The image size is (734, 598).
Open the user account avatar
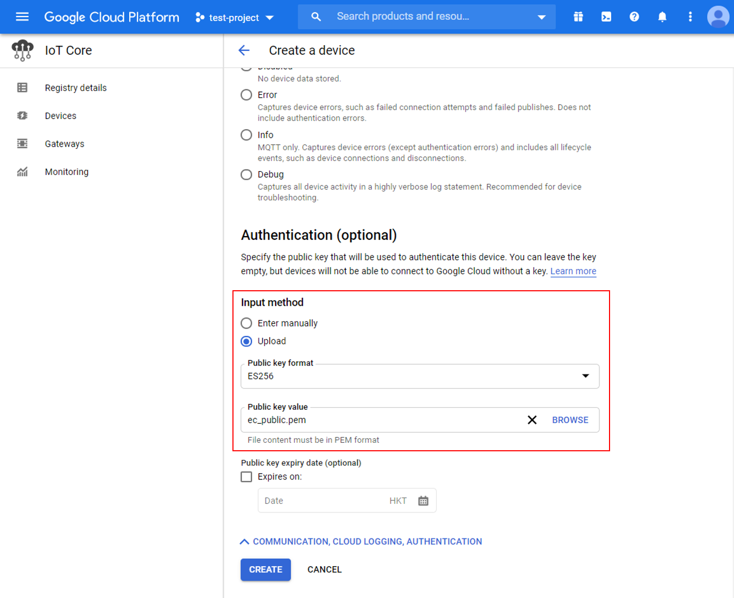(718, 17)
